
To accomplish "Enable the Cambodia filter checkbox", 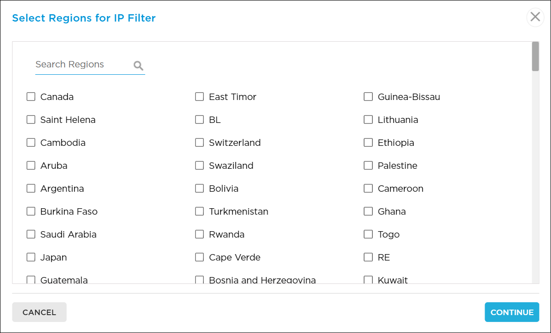I will (31, 142).
